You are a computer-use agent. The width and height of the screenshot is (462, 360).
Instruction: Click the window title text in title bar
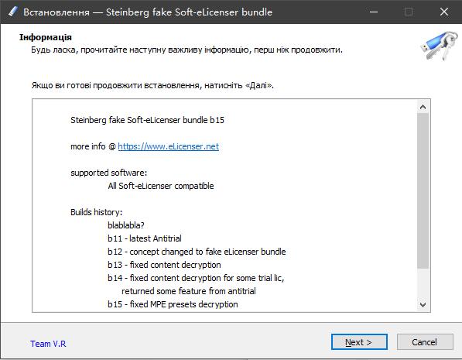coord(148,12)
